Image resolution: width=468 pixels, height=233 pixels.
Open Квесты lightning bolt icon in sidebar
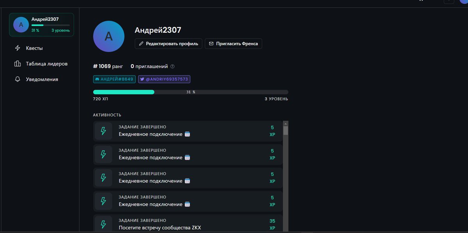(18, 48)
